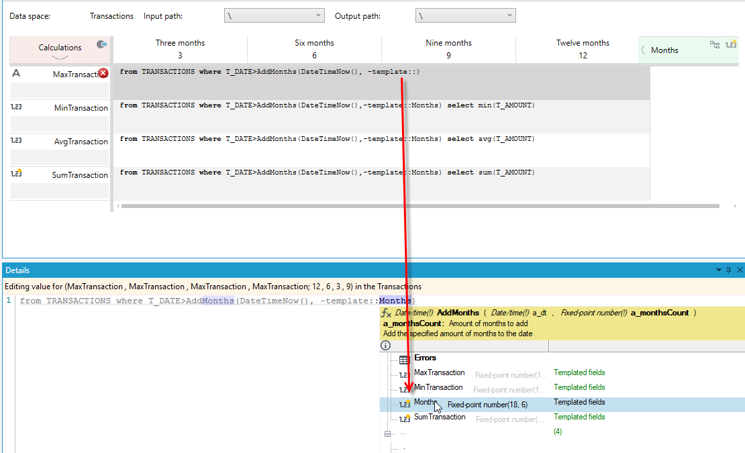Click the 1.23 numeric type icon in Months header

point(731,44)
